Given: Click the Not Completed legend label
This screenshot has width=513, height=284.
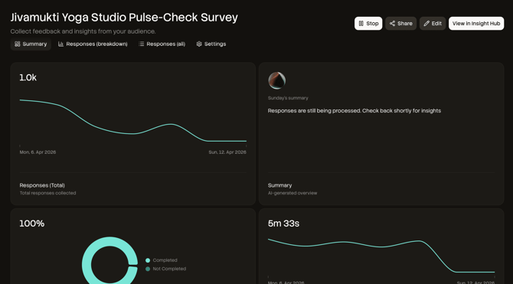Looking at the screenshot, I should click(x=169, y=269).
